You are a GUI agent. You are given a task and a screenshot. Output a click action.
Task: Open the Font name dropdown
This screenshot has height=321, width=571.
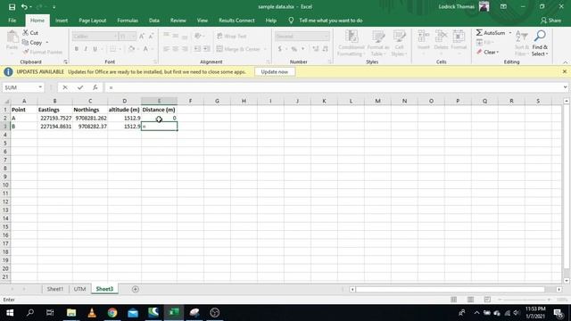(115, 36)
